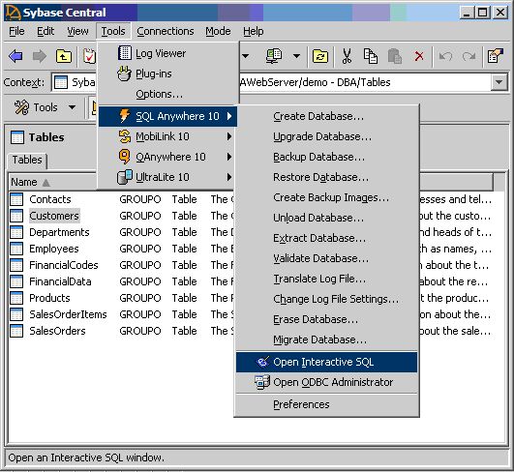Image resolution: width=514 pixels, height=472 pixels.
Task: Choose Unload Database... menu item
Action: pyautogui.click(x=326, y=218)
